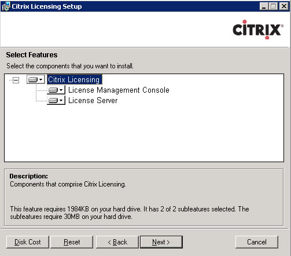The width and height of the screenshot is (291, 256).
Task: Click the Citrix logo
Action: tap(258, 30)
